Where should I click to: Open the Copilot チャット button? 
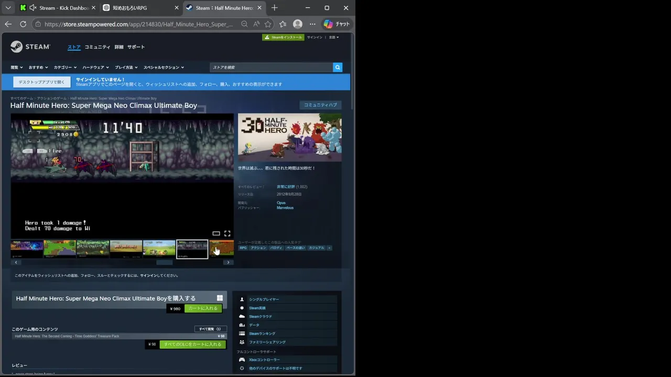click(337, 24)
